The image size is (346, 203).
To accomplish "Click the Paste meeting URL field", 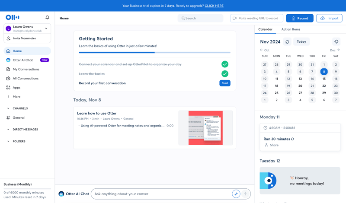I will click(256, 18).
